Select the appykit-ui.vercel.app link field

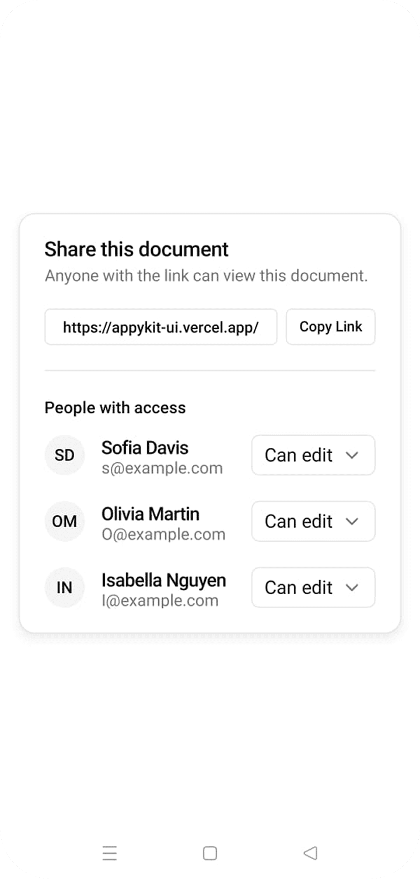point(161,327)
